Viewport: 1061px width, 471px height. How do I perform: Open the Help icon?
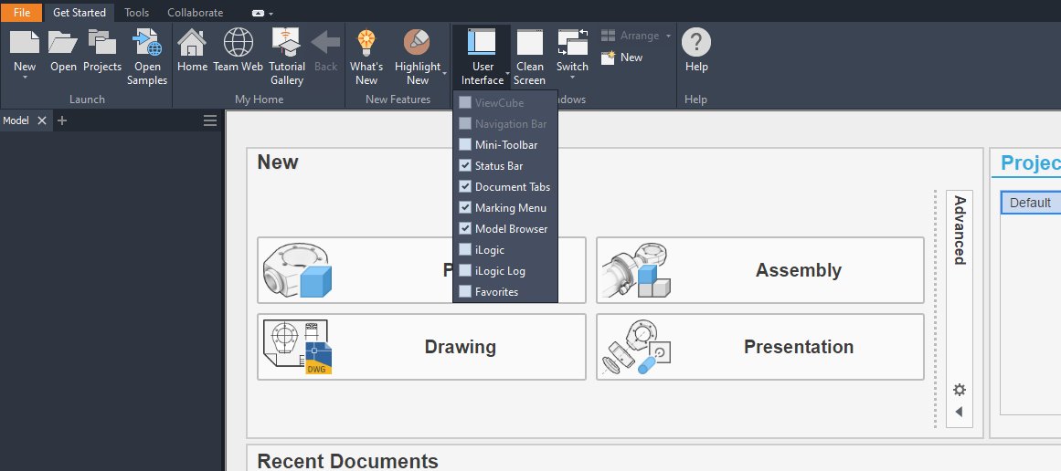click(x=695, y=42)
